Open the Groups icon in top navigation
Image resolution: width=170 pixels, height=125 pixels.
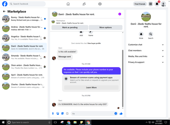click(x=100, y=4)
